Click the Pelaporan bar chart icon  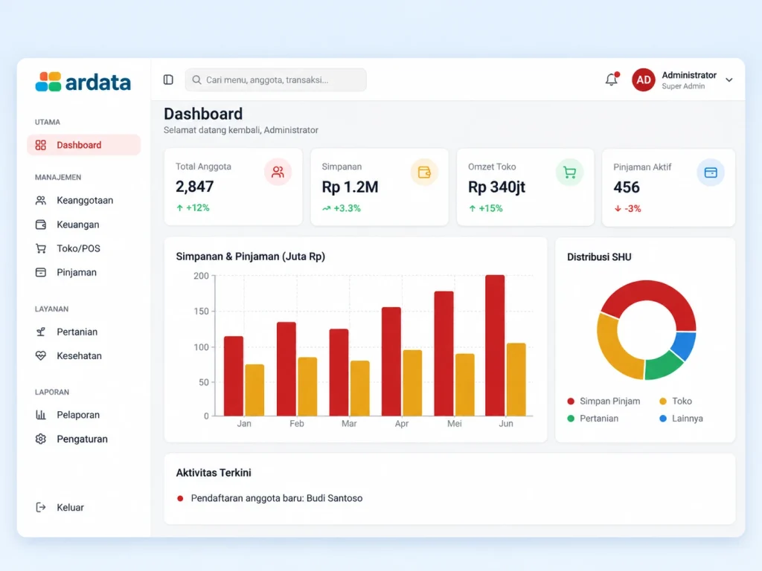click(41, 415)
